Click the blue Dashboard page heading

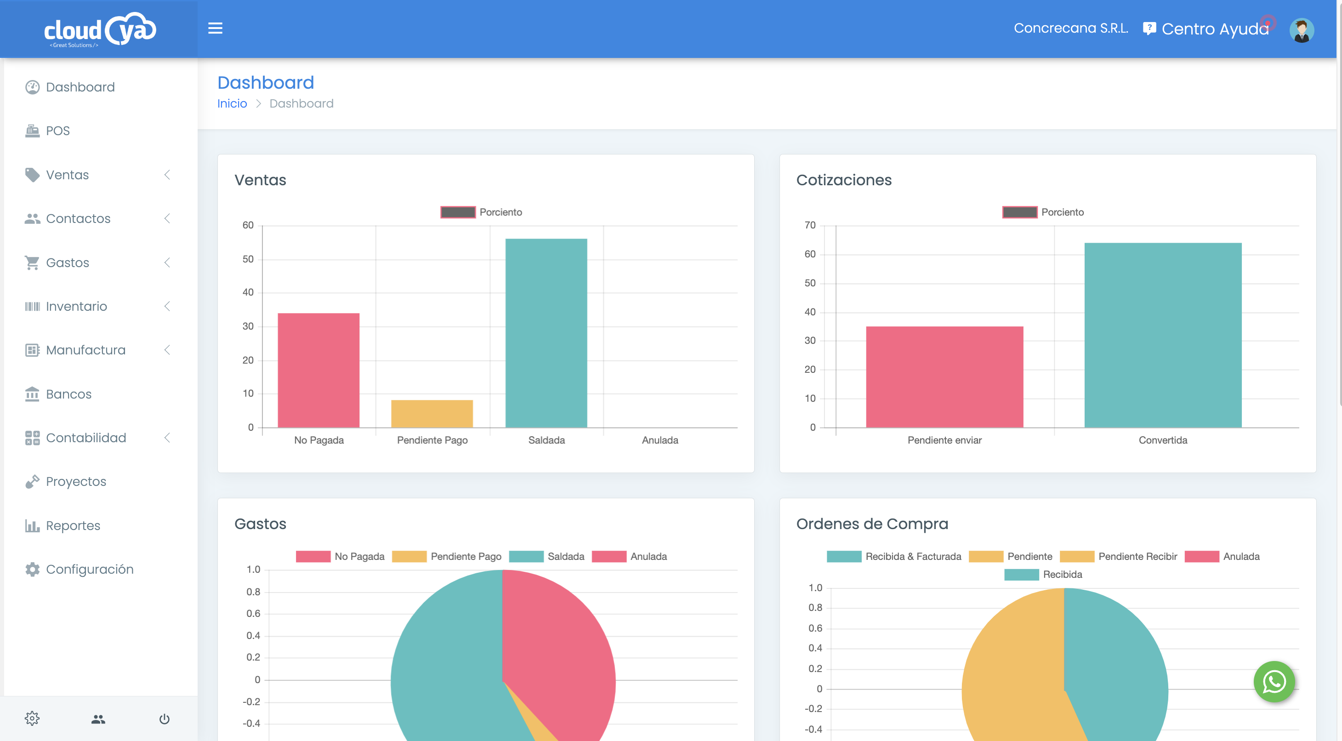[266, 82]
